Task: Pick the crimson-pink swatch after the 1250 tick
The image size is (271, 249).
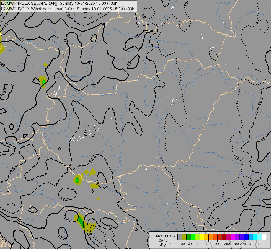Action: [228, 237]
